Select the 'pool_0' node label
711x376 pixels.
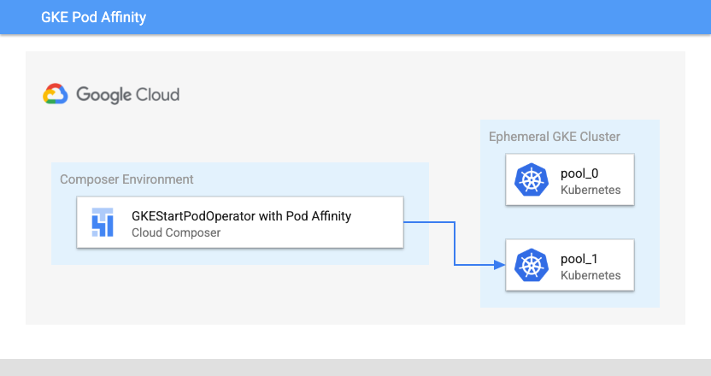point(579,173)
